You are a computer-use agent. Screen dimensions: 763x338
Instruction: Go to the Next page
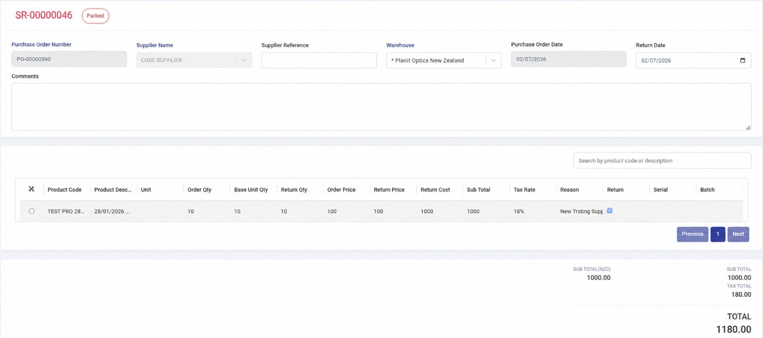click(x=738, y=234)
